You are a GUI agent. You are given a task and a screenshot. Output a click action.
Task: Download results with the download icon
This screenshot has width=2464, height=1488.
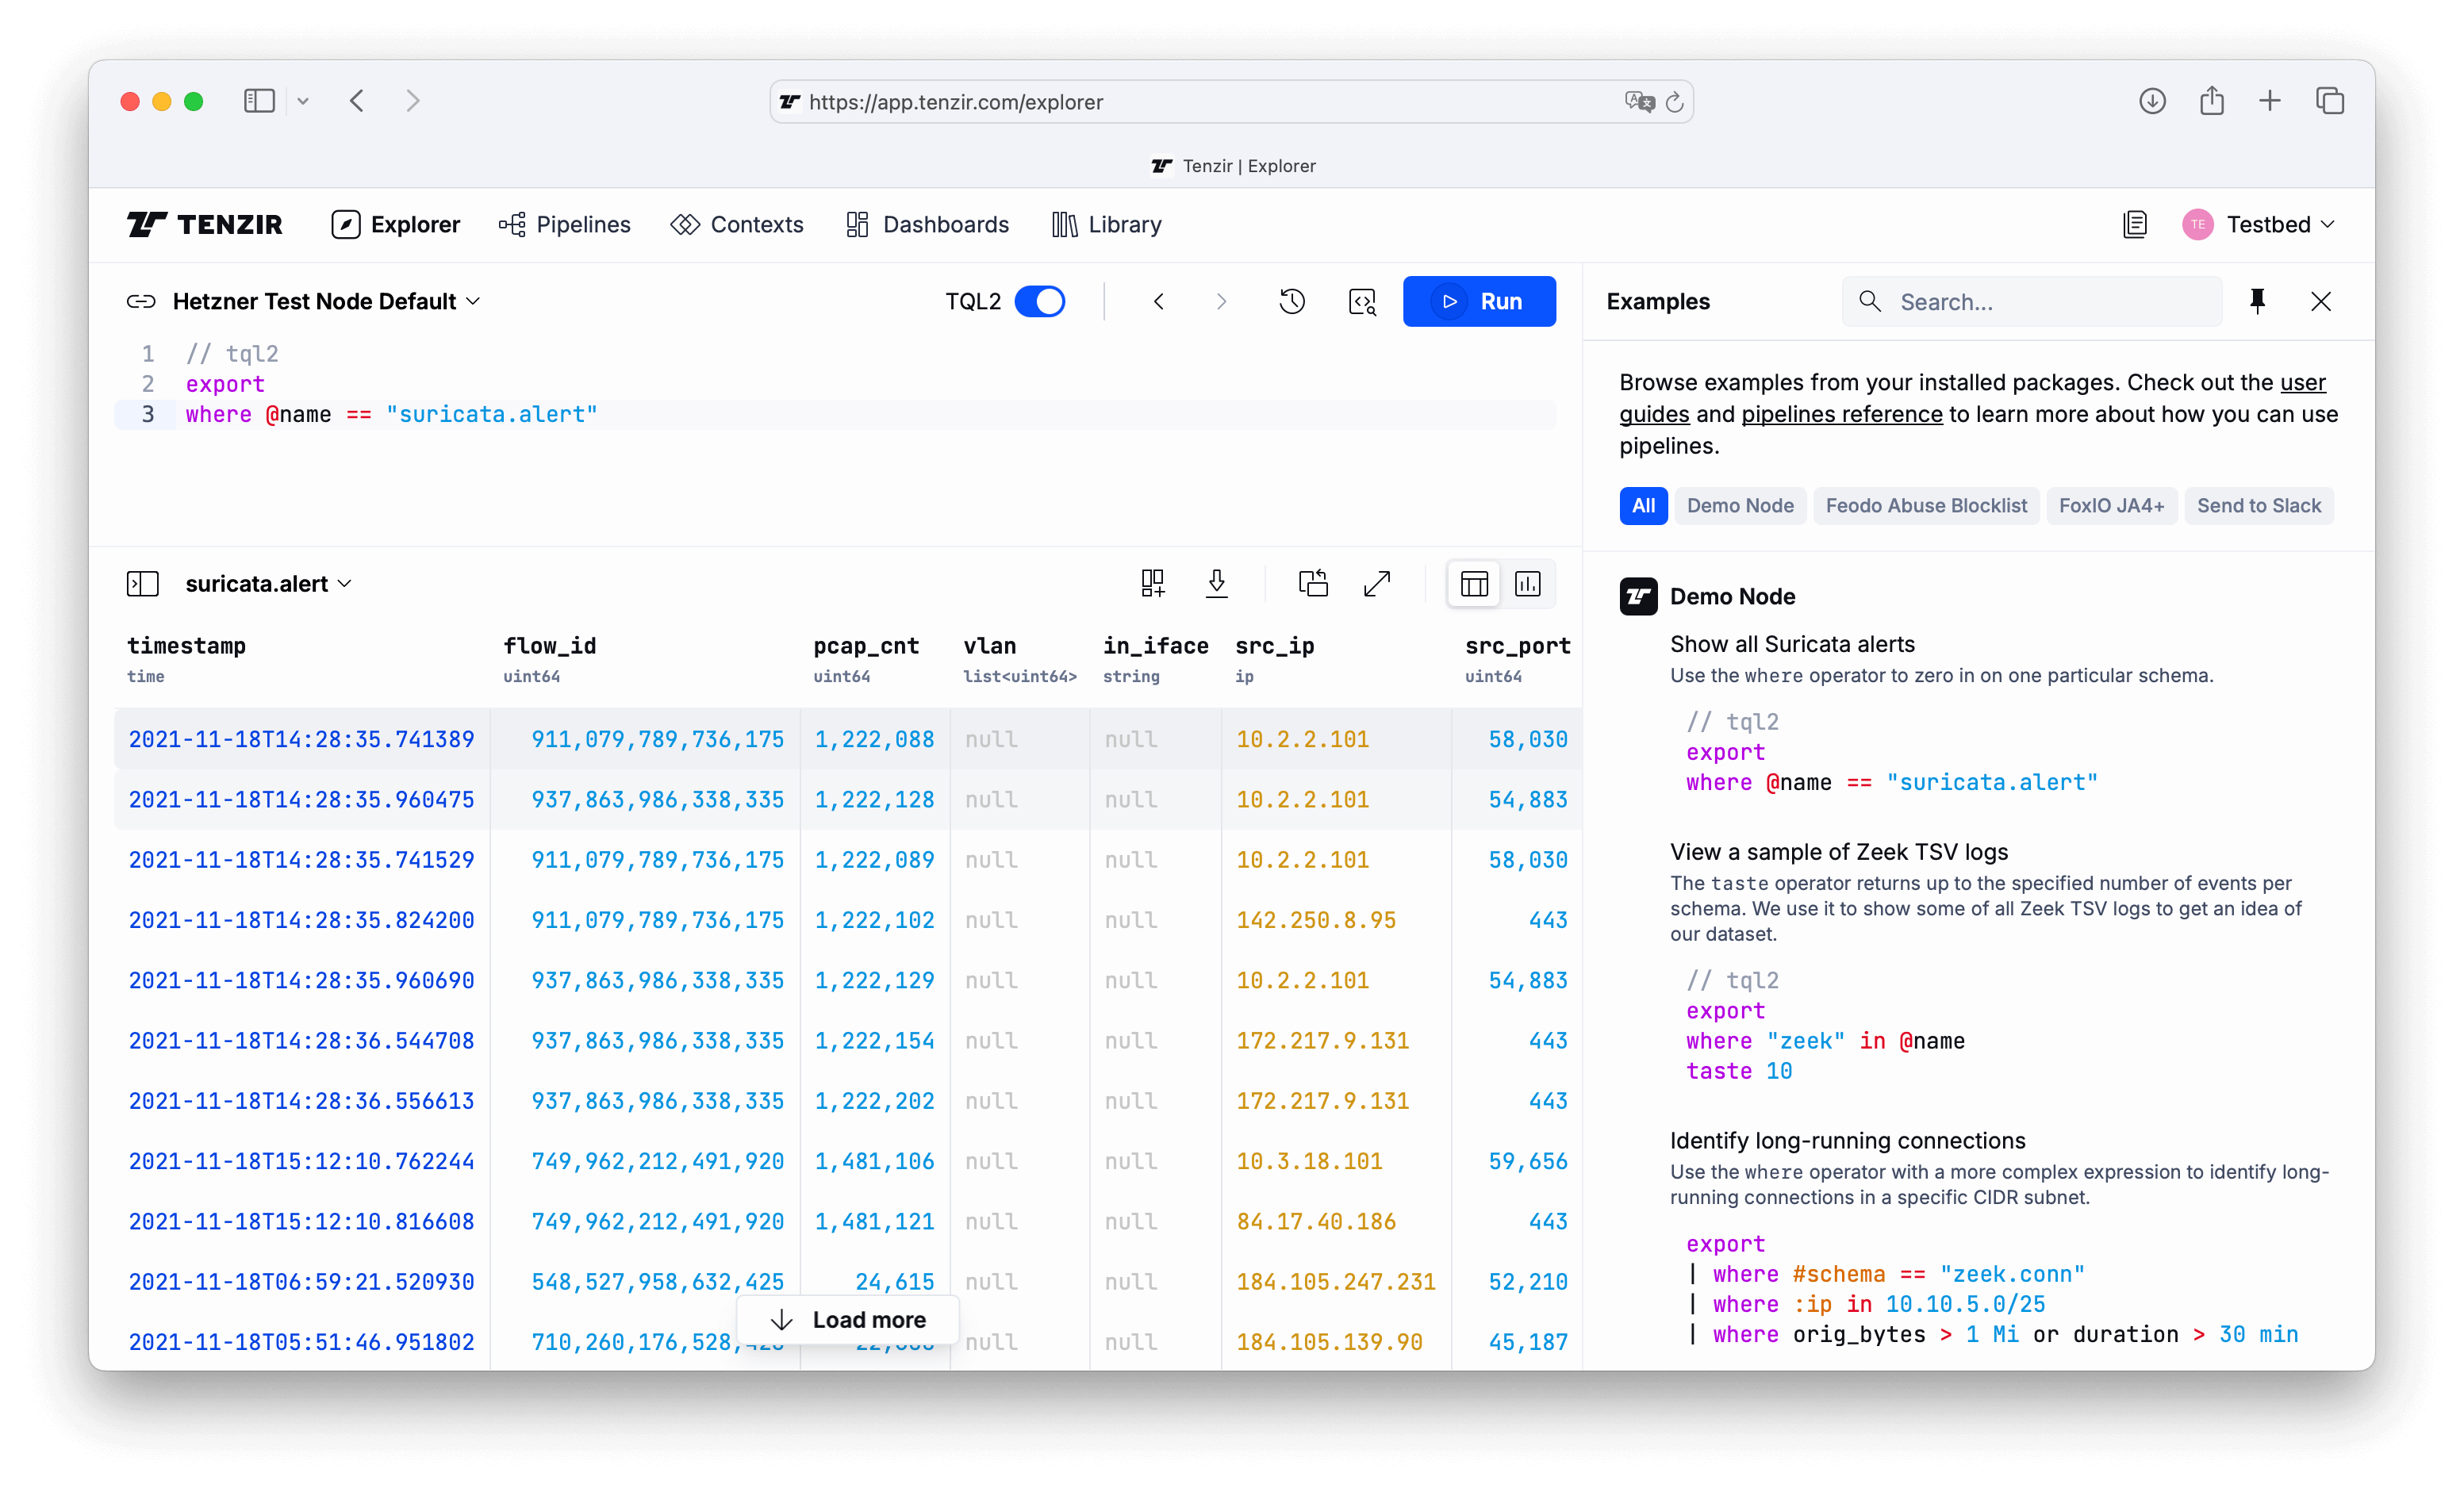pyautogui.click(x=1216, y=584)
